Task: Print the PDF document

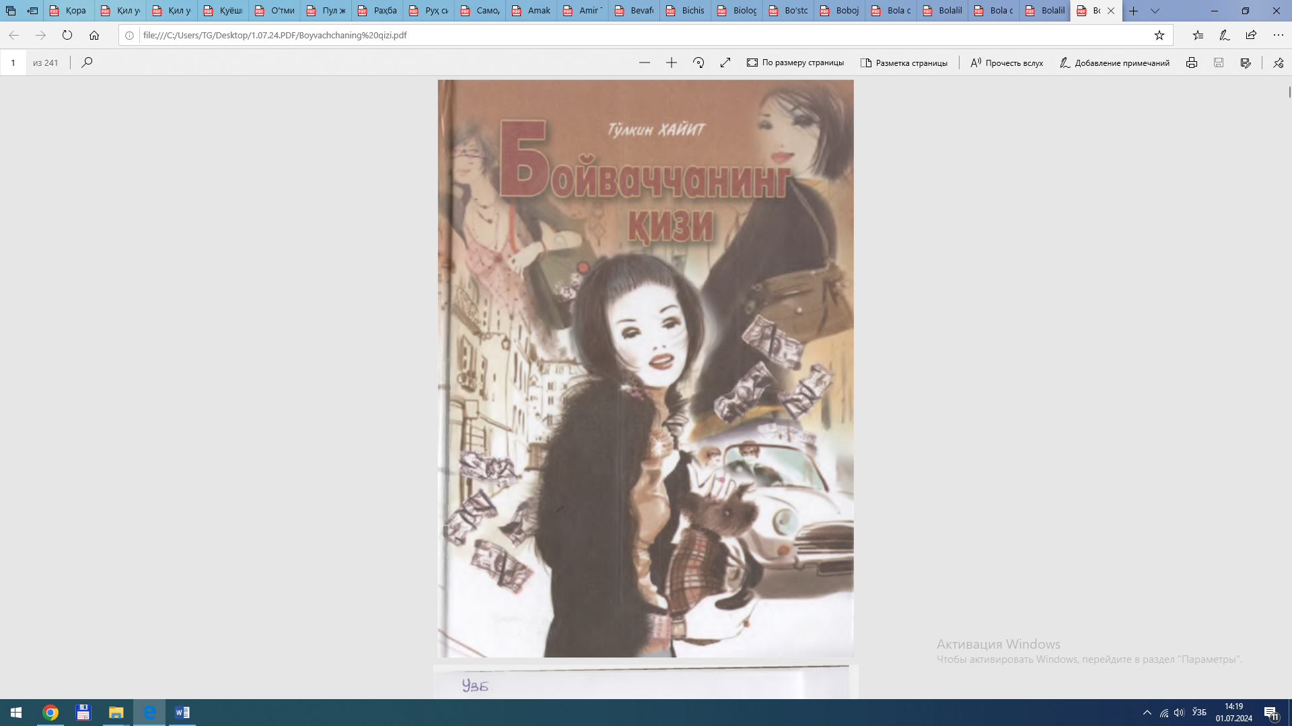Action: tap(1191, 63)
